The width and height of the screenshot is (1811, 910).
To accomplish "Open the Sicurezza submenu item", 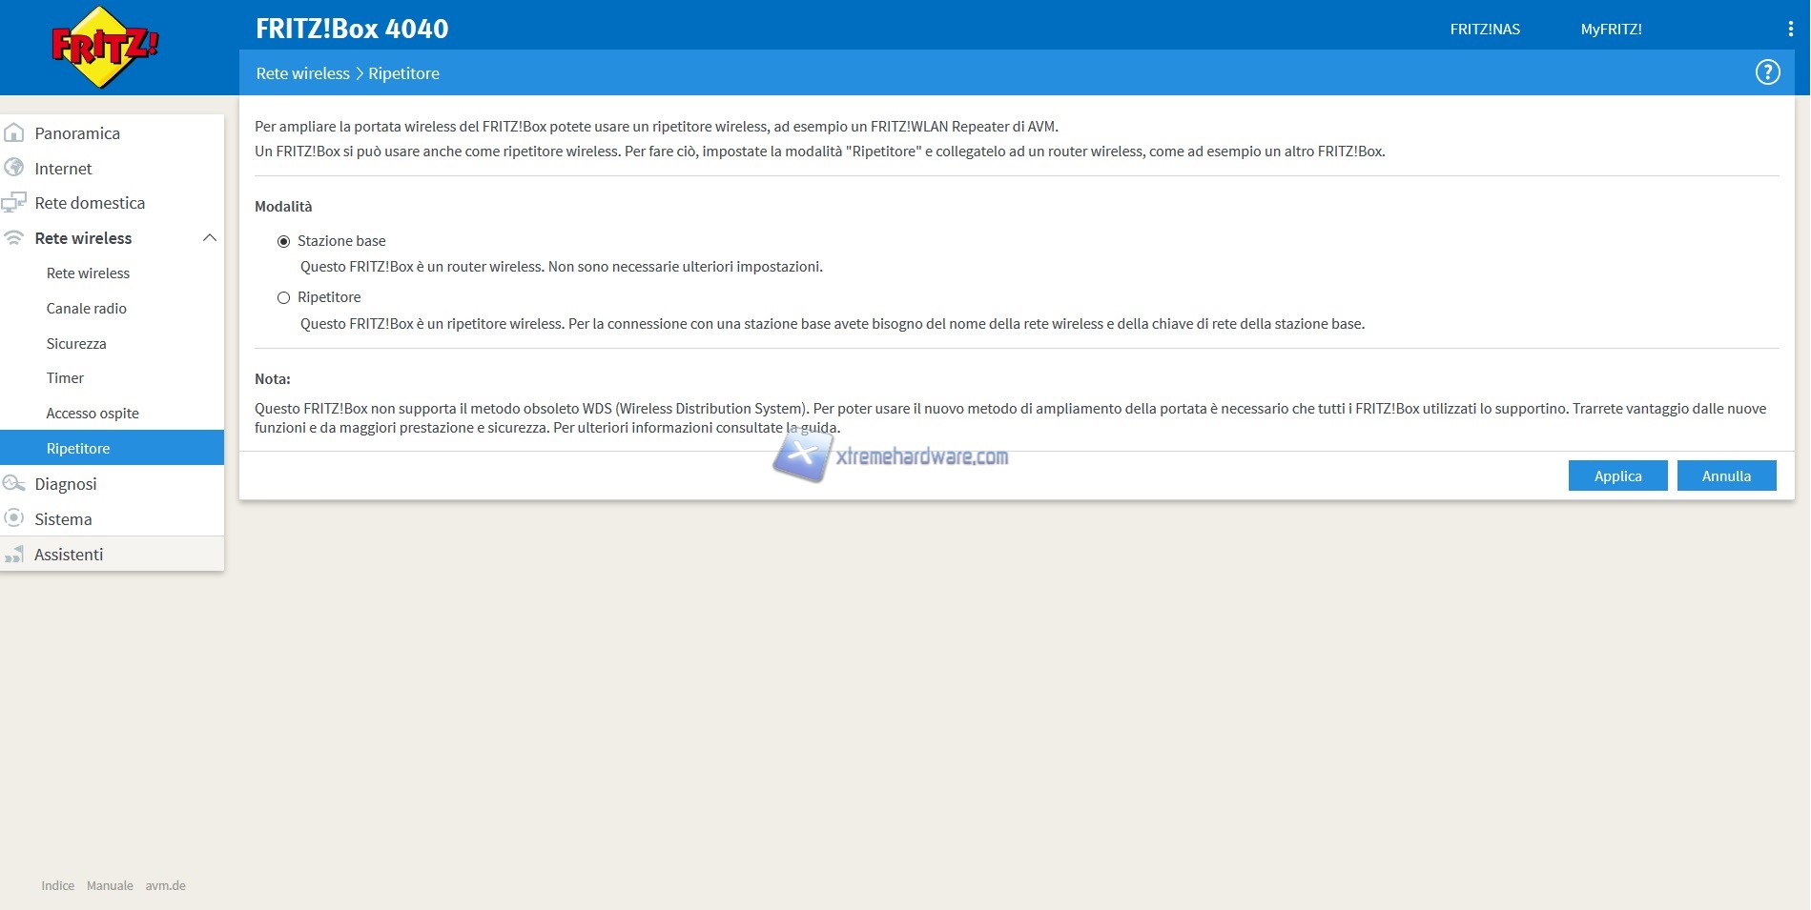I will click(x=76, y=344).
